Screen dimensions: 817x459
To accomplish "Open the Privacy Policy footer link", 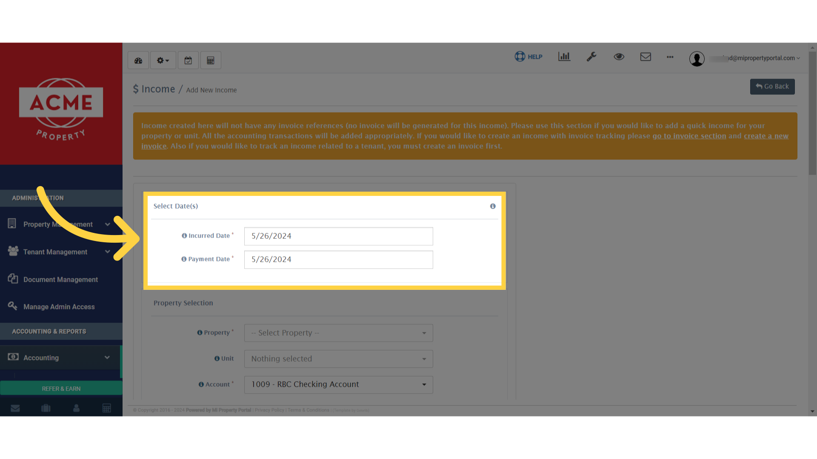I will click(x=269, y=410).
